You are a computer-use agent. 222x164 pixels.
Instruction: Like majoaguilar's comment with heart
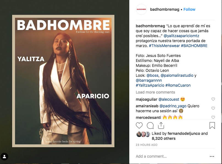click(x=213, y=99)
